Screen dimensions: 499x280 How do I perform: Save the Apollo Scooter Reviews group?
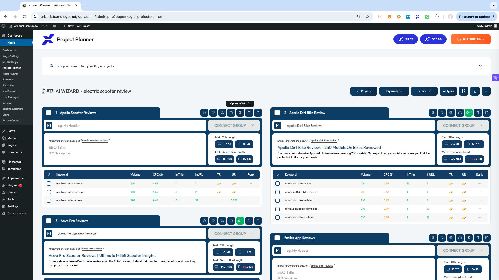(258, 113)
